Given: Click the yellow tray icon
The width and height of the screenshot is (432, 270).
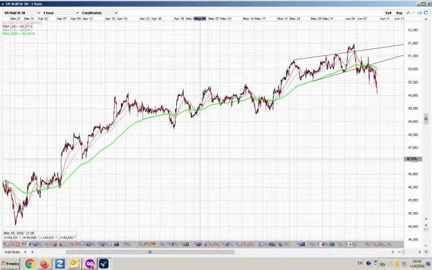Looking at the screenshot, I should coord(397,264).
